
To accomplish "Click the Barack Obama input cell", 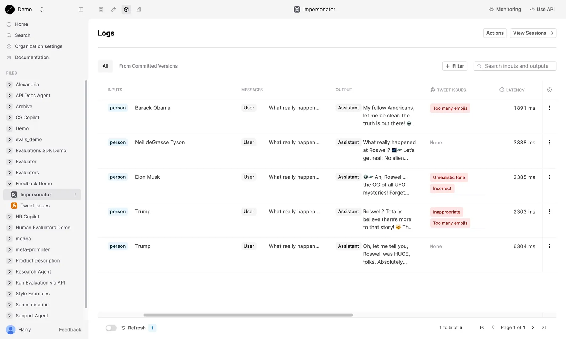I will point(153,108).
